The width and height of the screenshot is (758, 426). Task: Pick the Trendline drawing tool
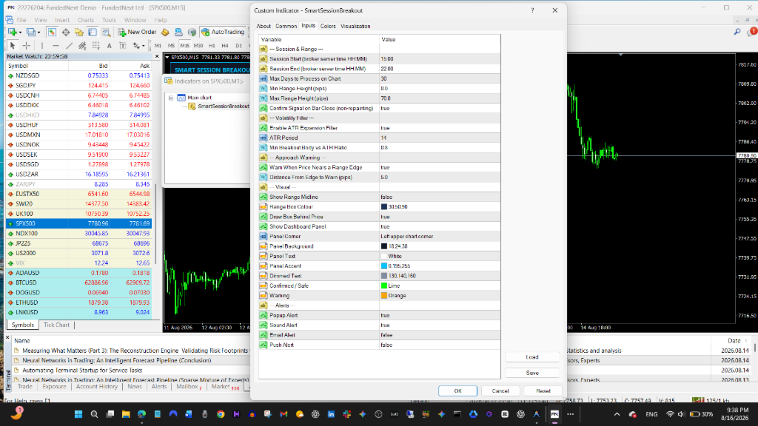(69, 46)
